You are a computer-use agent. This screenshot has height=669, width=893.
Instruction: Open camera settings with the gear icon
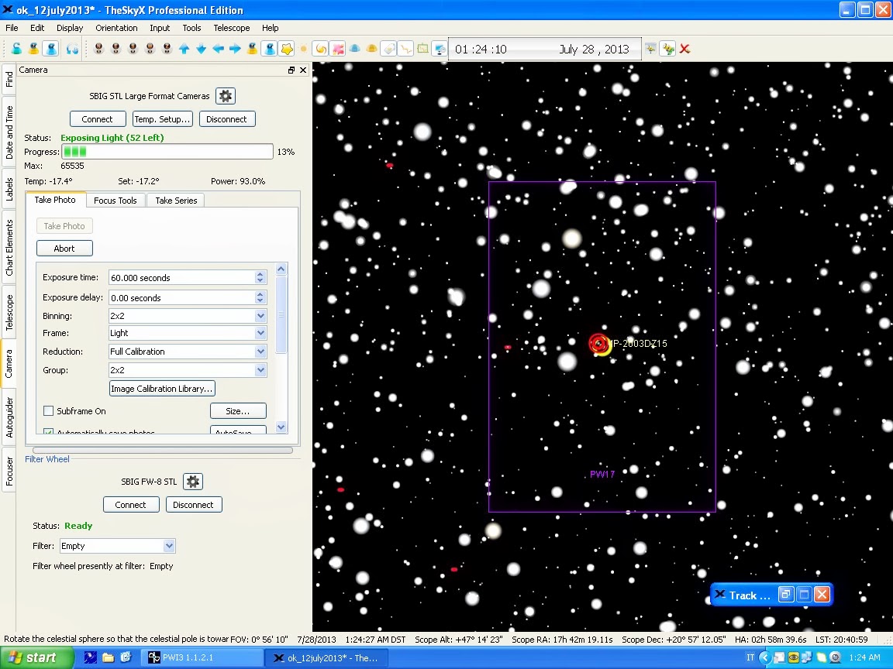click(225, 96)
